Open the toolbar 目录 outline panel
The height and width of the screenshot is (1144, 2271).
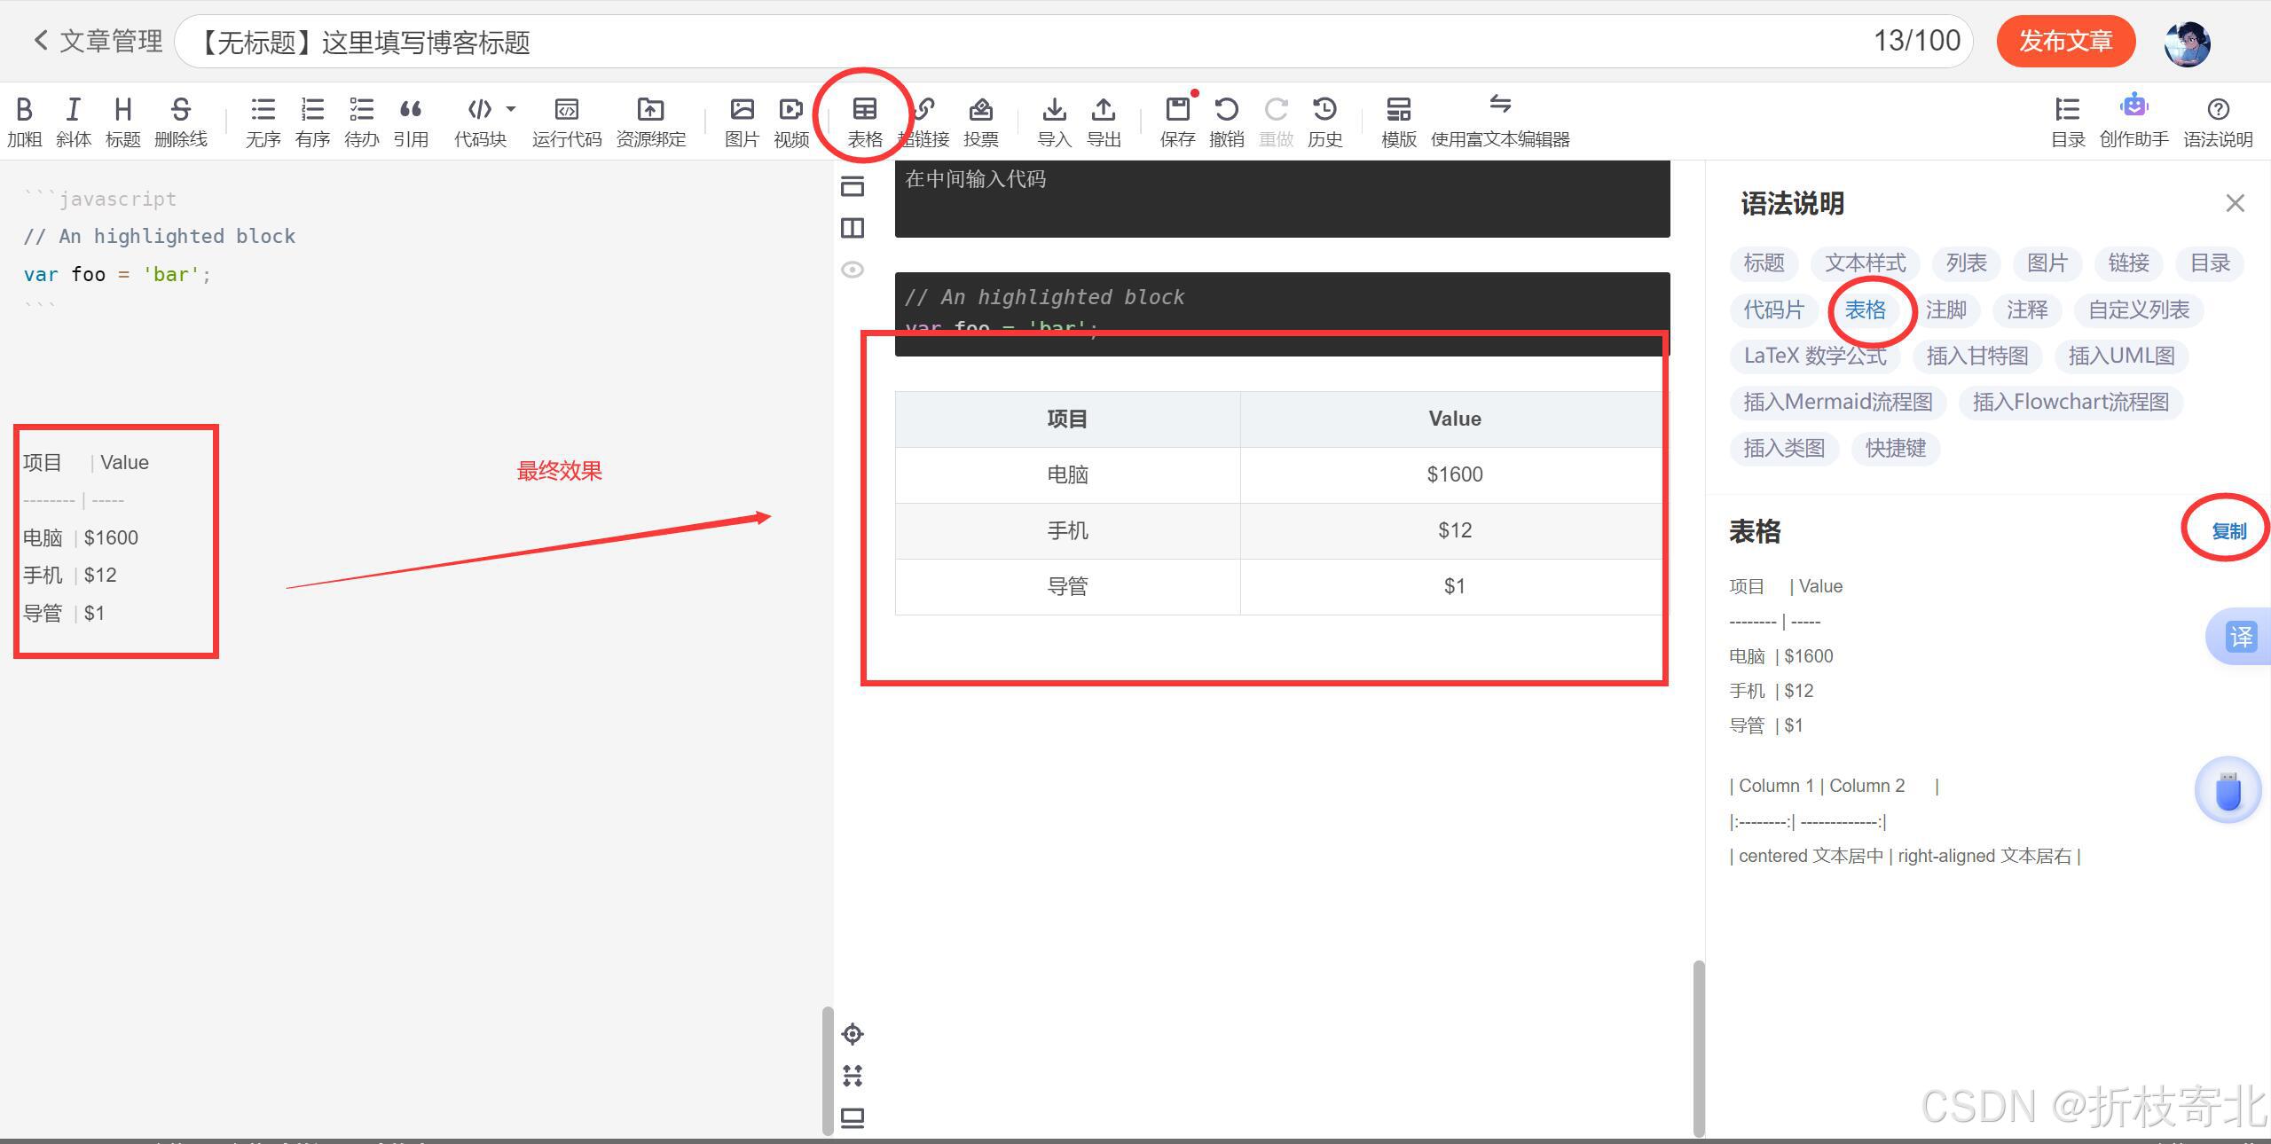pos(2067,121)
